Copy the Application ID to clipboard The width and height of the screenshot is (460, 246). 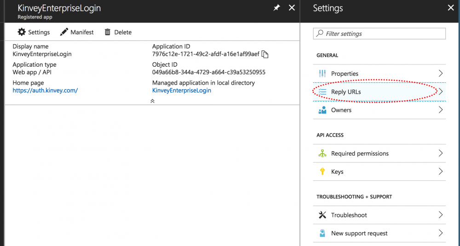[x=264, y=54]
